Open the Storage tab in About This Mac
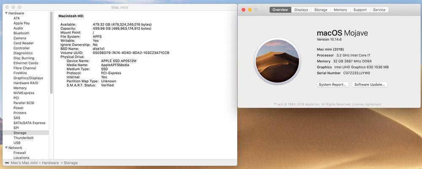The height and width of the screenshot is (169, 422). tap(321, 10)
